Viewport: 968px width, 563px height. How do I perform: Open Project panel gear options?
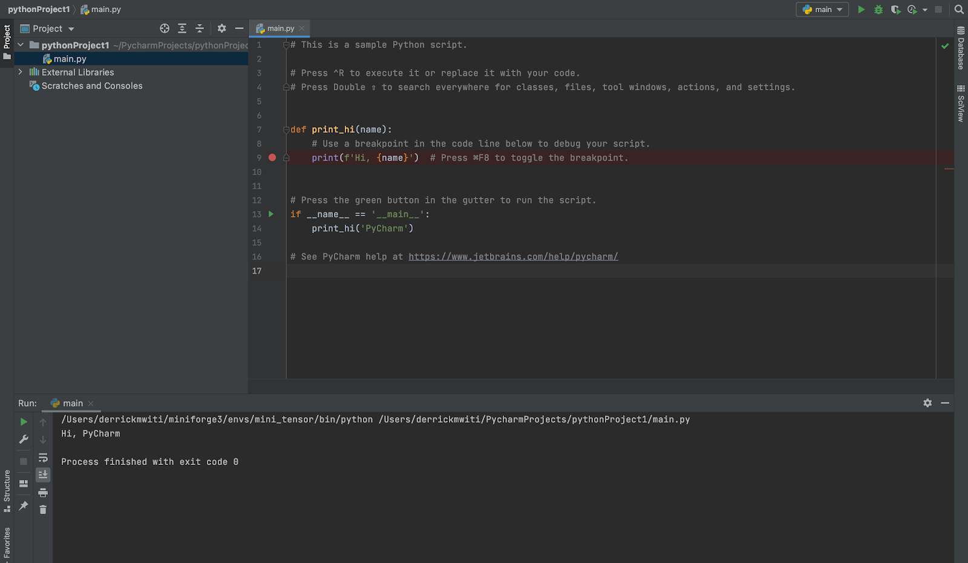tap(221, 28)
